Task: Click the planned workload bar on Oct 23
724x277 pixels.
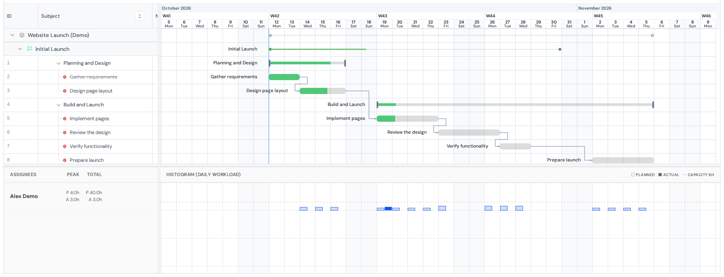Action: pyautogui.click(x=442, y=208)
